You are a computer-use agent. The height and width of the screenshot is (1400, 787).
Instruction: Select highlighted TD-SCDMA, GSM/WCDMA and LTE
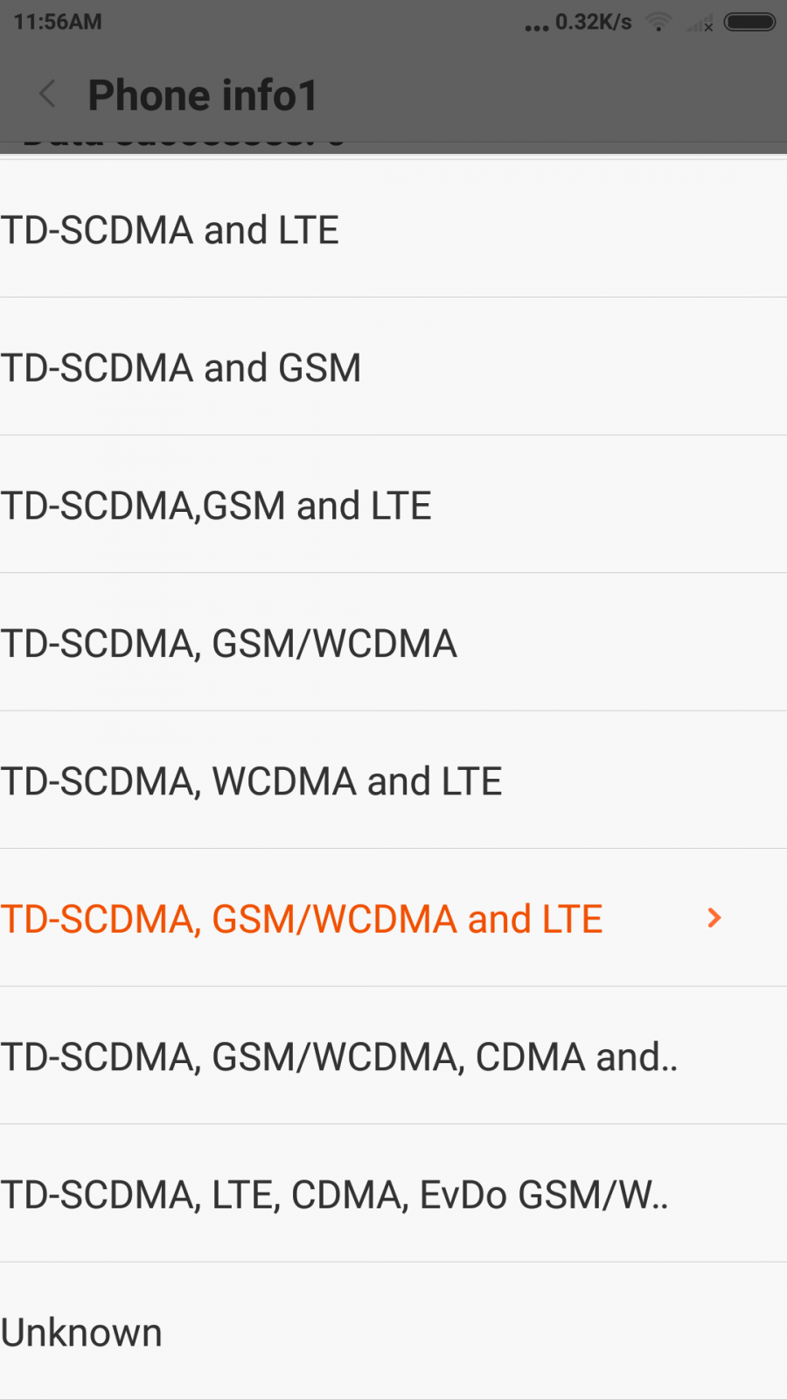302,919
